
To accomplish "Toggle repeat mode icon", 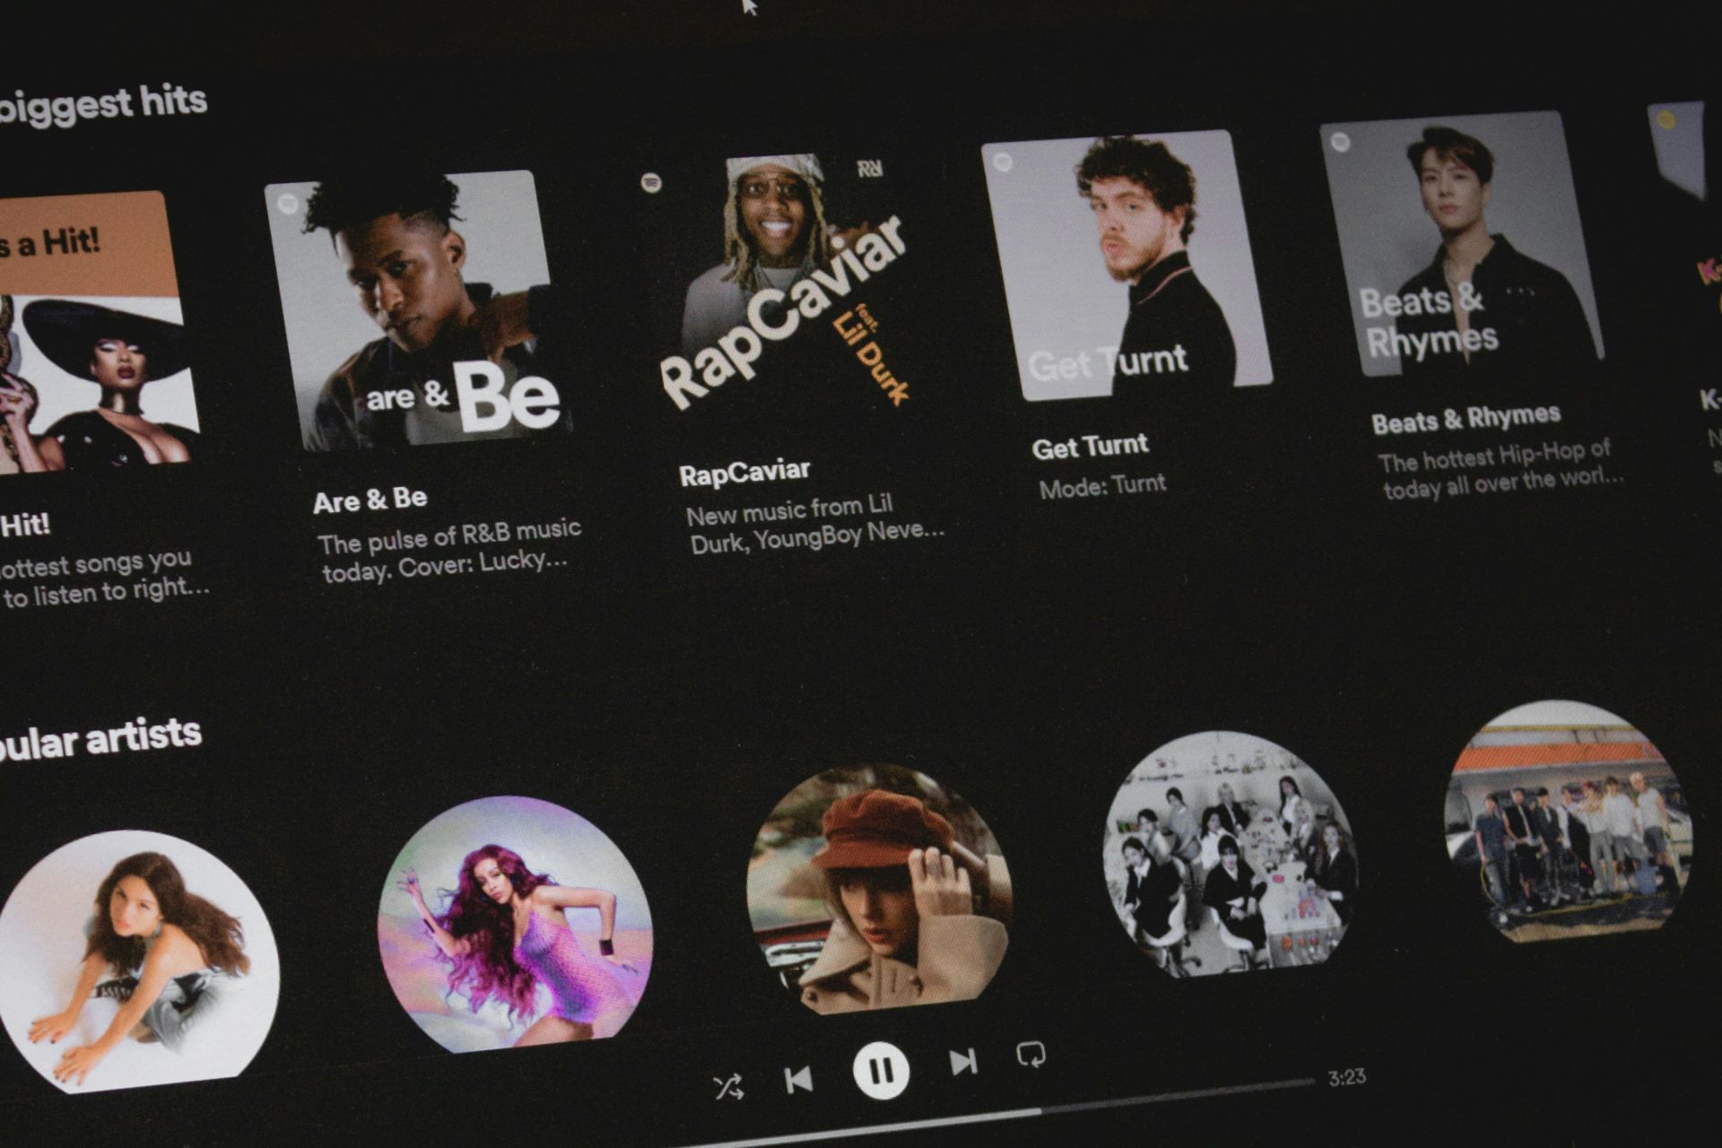I will tap(1031, 1055).
